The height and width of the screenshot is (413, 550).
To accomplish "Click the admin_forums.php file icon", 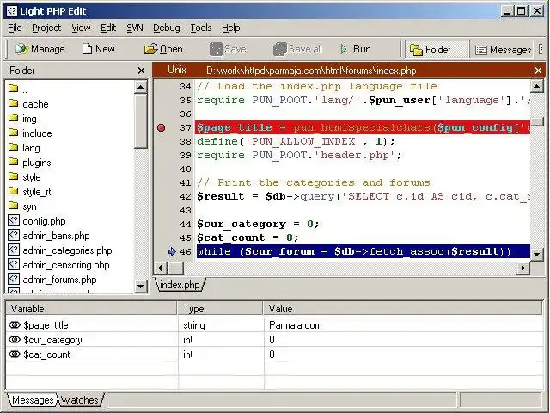I will 14,279.
